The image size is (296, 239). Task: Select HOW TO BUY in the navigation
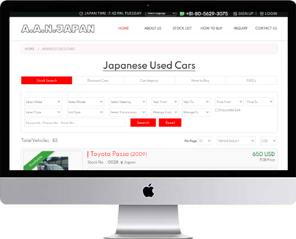point(211,28)
